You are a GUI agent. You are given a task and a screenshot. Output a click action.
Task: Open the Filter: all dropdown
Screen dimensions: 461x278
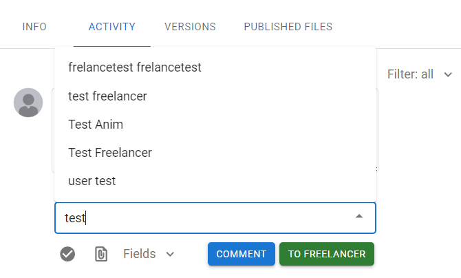click(411, 74)
